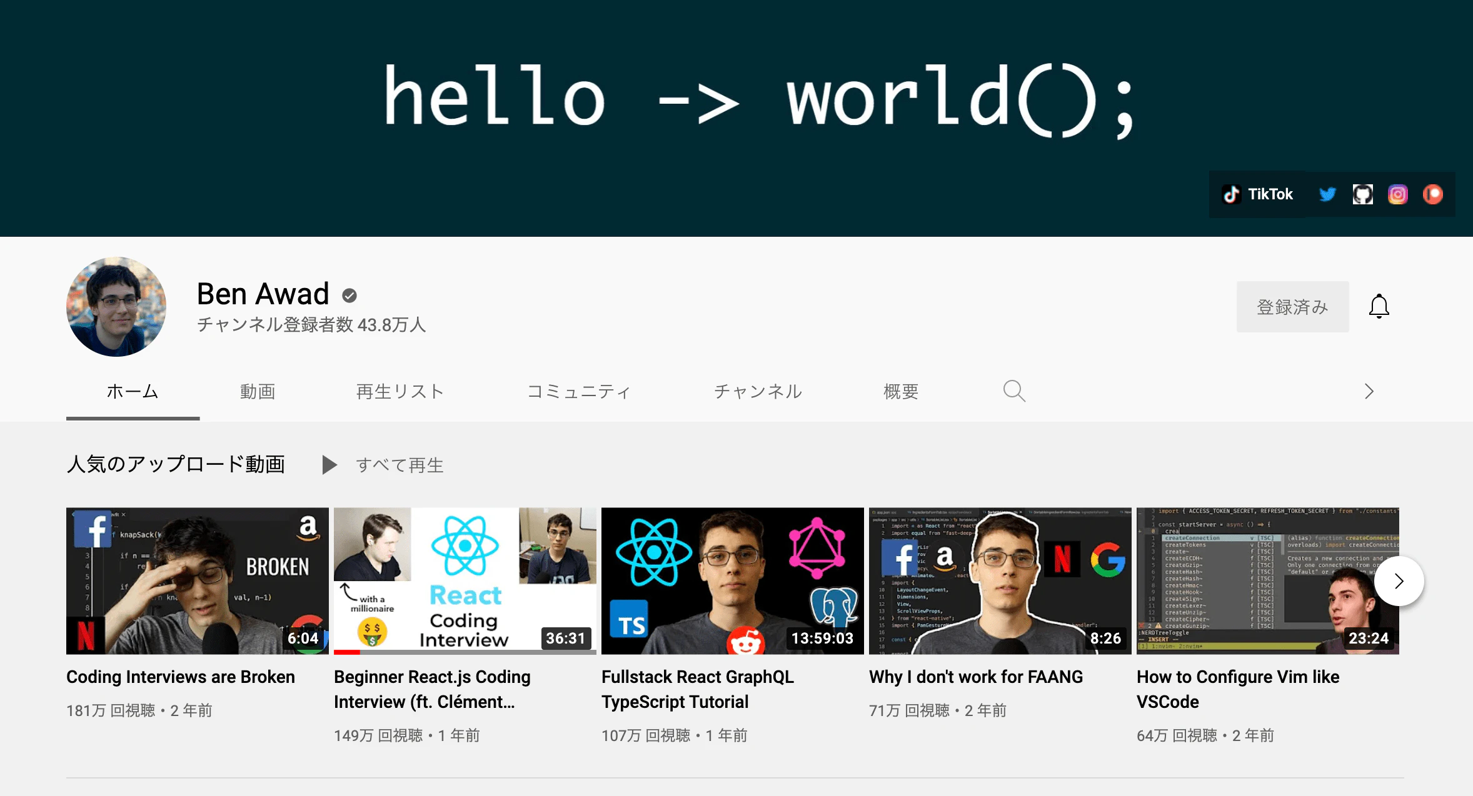1473x796 pixels.
Task: Click title 'Fullstack React GraphQL TypeScript Tutorial'
Action: tap(698, 689)
